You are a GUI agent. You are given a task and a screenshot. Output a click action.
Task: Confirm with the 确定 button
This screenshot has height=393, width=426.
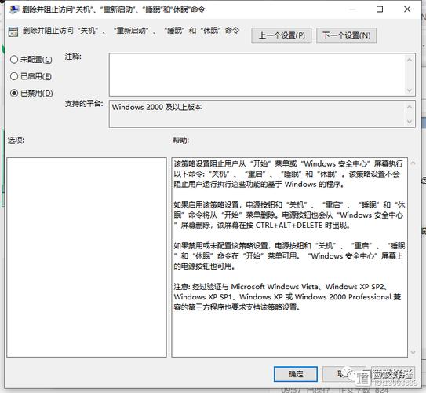click(296, 374)
